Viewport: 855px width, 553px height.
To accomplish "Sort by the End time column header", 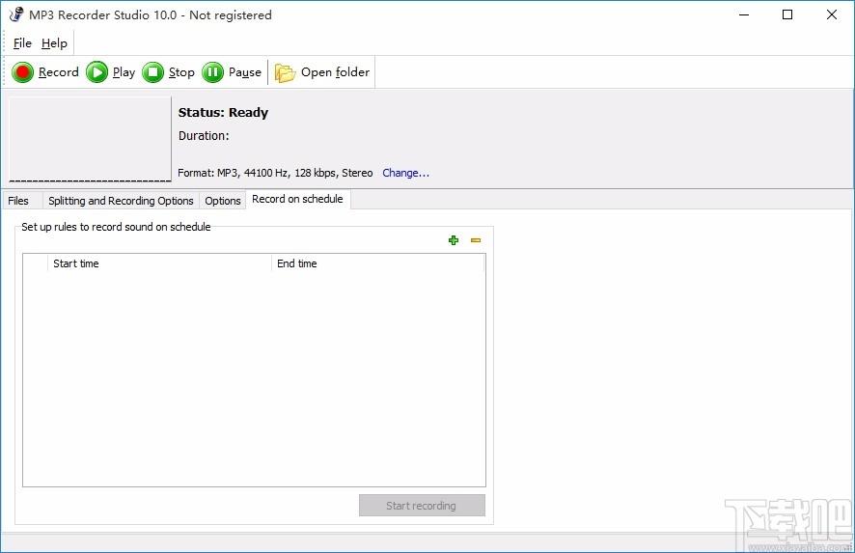I will [x=377, y=263].
